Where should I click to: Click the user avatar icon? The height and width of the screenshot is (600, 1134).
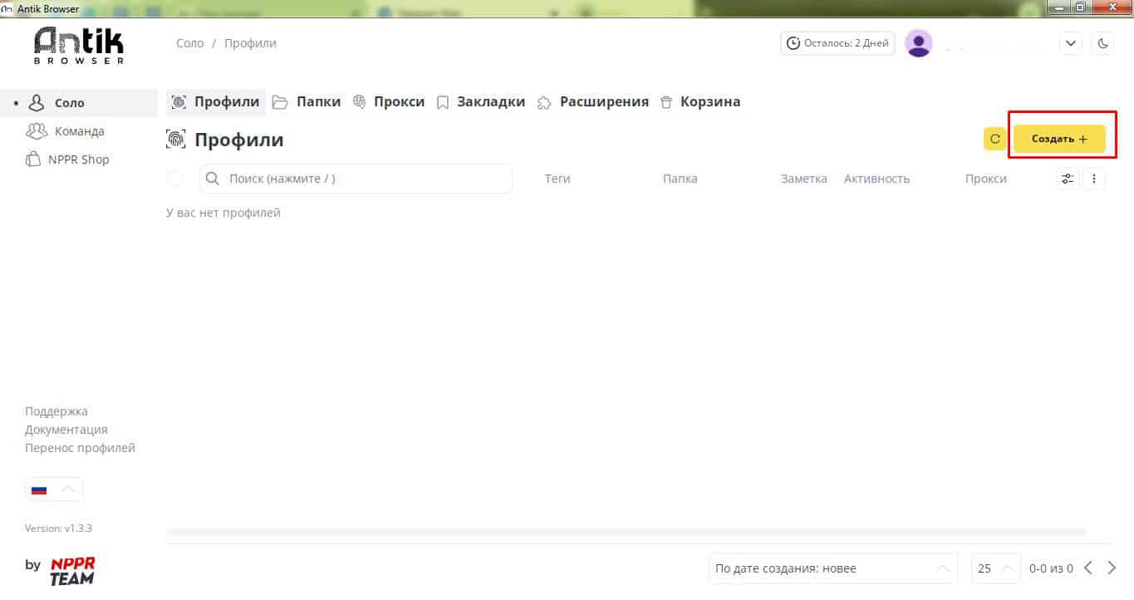(x=919, y=43)
